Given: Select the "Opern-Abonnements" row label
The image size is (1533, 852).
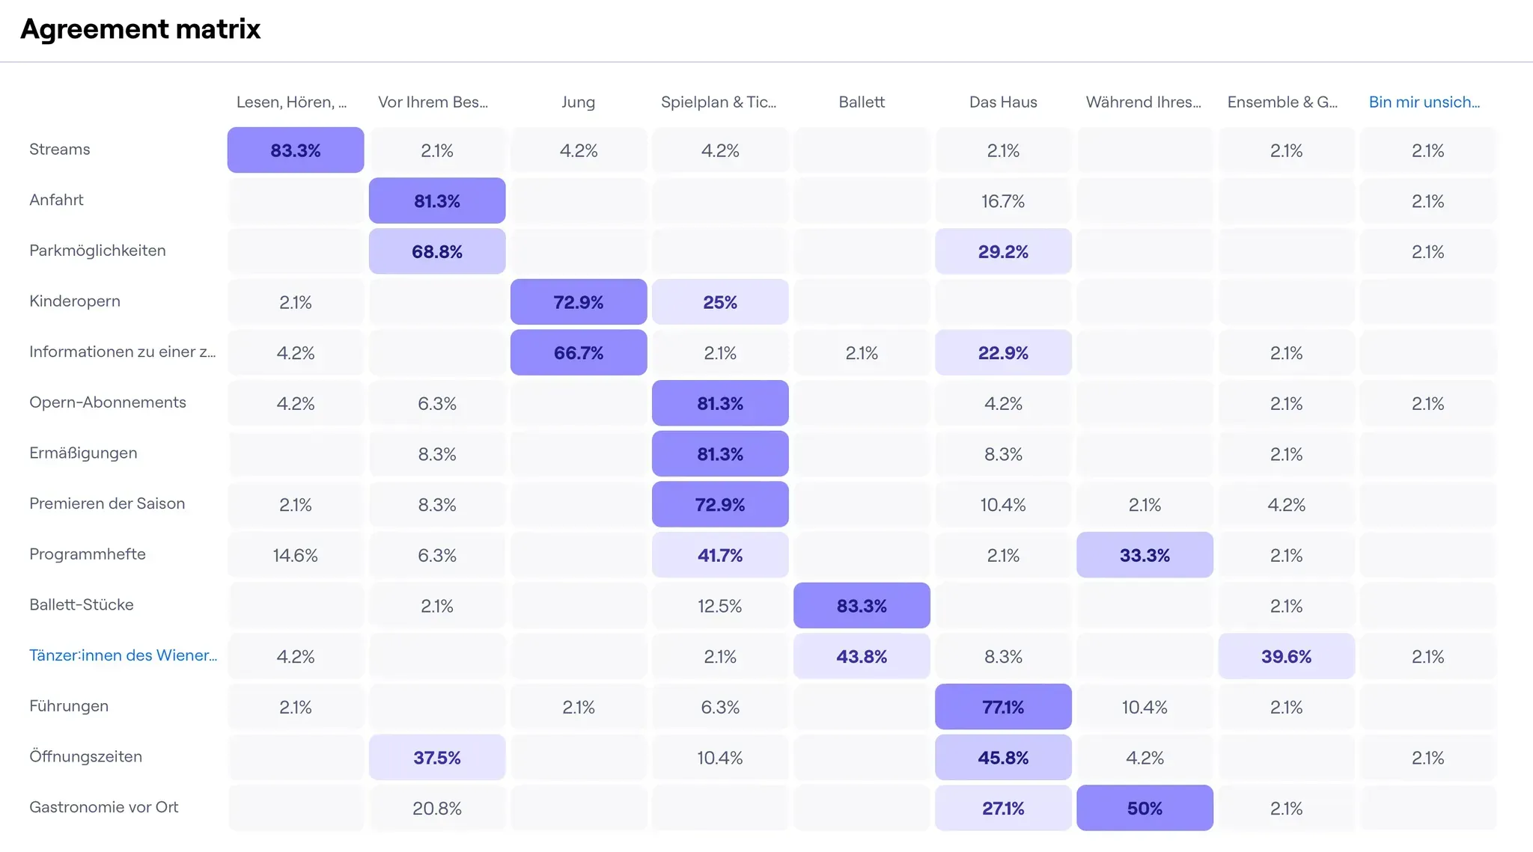Looking at the screenshot, I should click(x=108, y=402).
